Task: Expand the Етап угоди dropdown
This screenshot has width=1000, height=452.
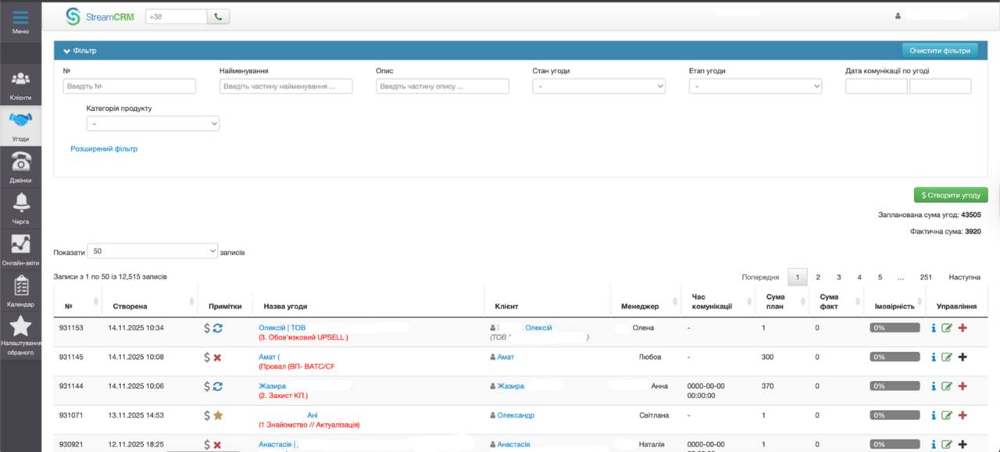Action: tap(755, 87)
